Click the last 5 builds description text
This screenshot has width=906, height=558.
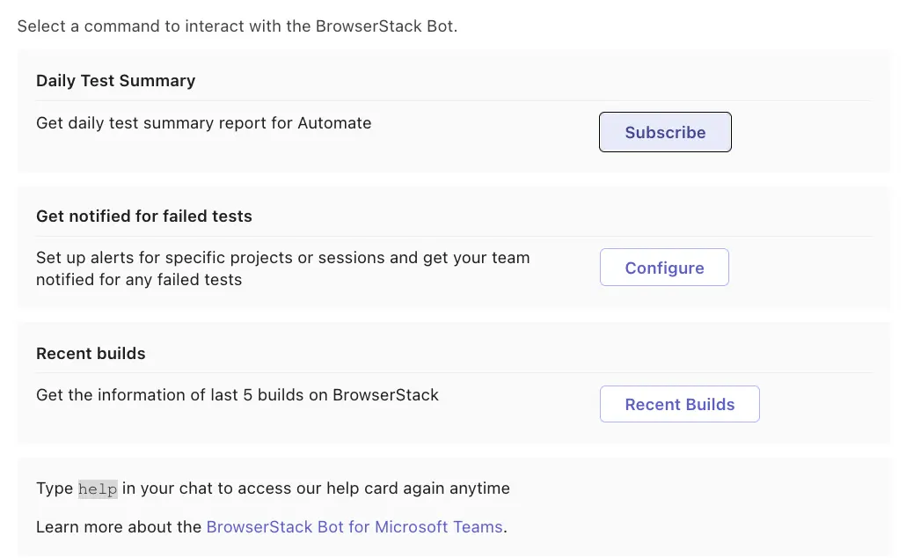click(237, 395)
